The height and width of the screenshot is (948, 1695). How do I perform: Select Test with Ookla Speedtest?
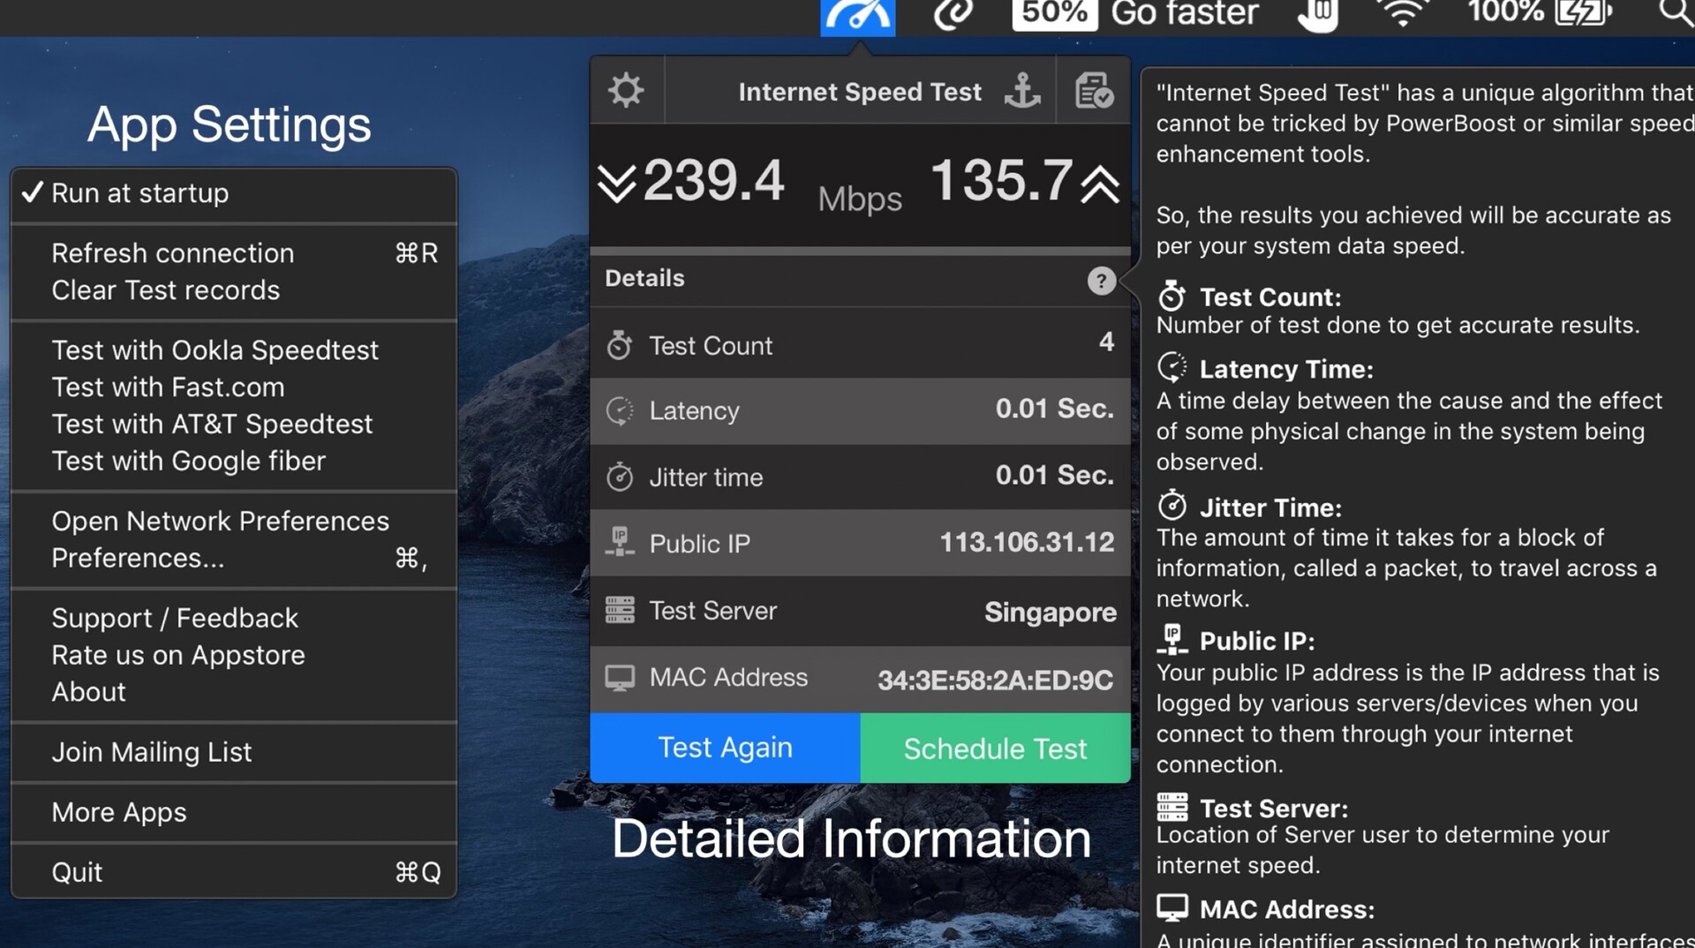click(x=234, y=350)
